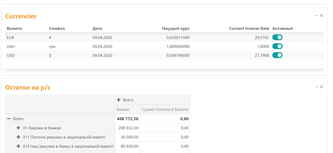This screenshot has width=333, height=153.
Task: Expand 313 Інші рахунки в банку row
Action: [x=18, y=146]
